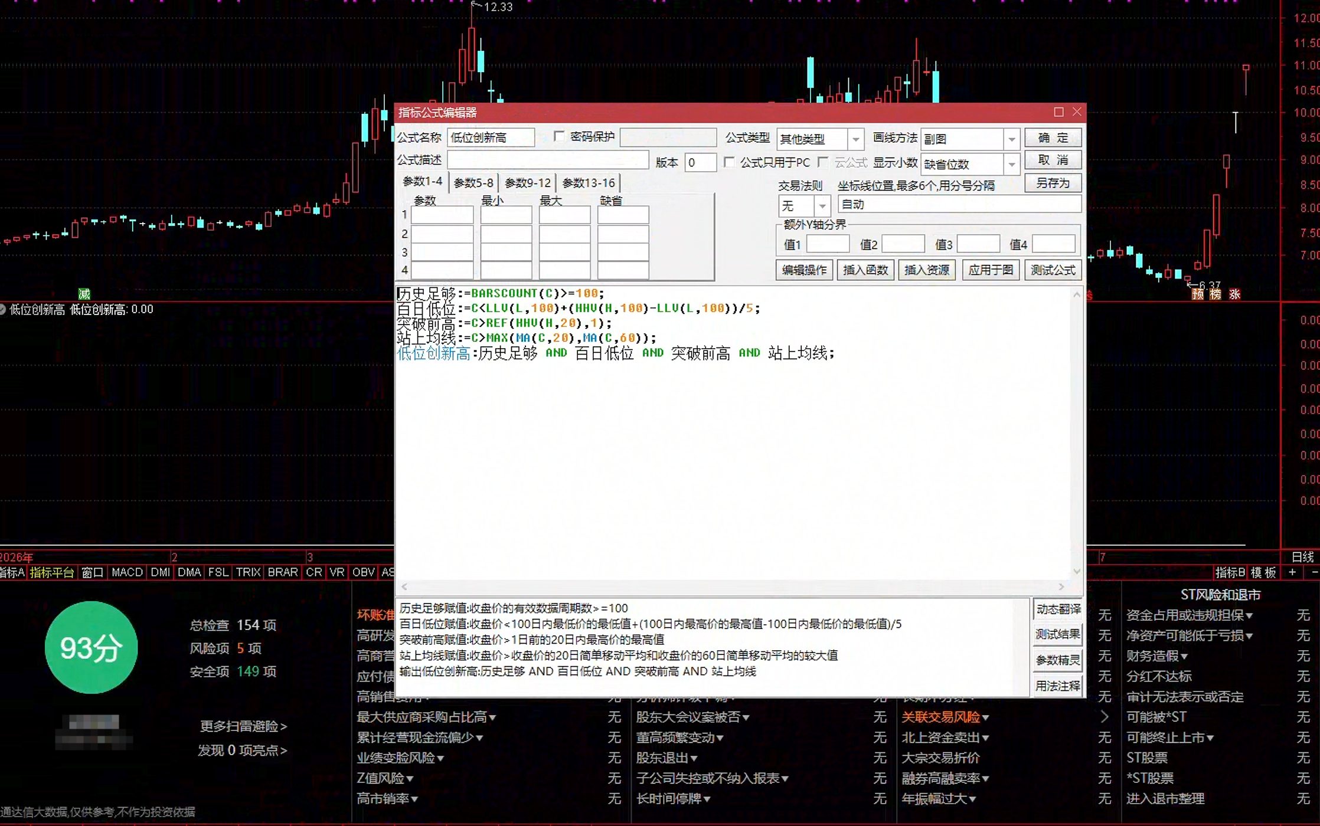
Task: Switch to 参数9-12 tab
Action: (527, 183)
